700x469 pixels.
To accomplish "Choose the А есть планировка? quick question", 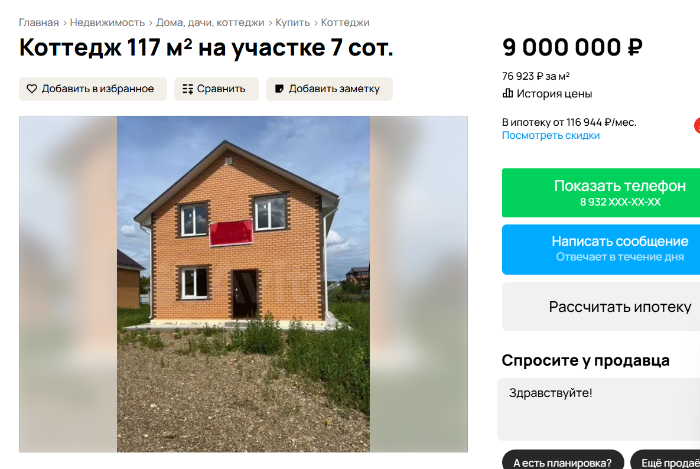I will click(x=562, y=461).
